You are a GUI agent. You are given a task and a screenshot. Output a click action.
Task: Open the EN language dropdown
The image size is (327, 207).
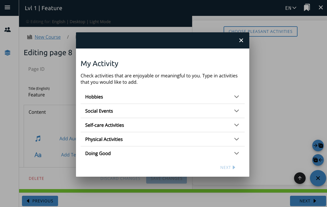[x=291, y=8]
